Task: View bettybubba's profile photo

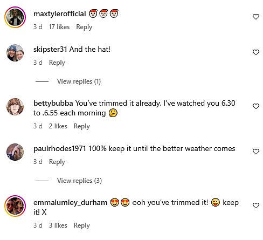Action: tap(15, 107)
